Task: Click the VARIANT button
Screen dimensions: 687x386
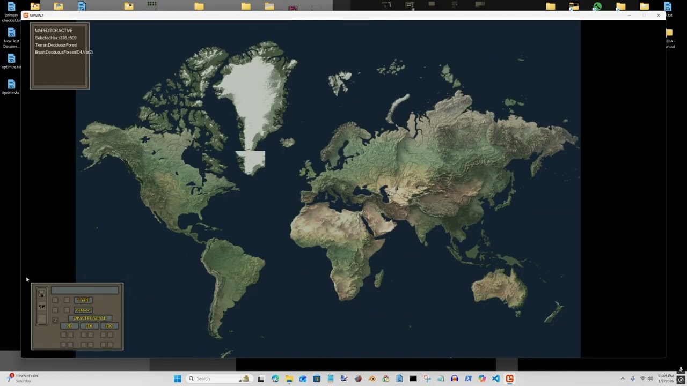Action: click(x=83, y=310)
